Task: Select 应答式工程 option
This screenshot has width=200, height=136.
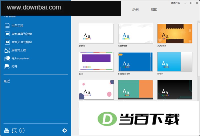Action: [19, 50]
